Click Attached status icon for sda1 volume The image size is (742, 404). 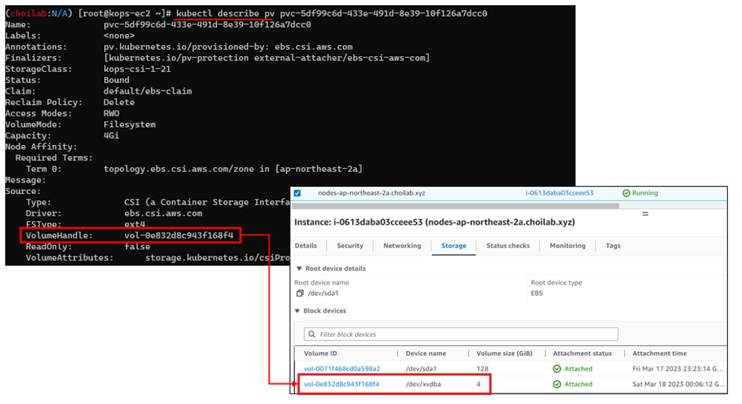(557, 369)
